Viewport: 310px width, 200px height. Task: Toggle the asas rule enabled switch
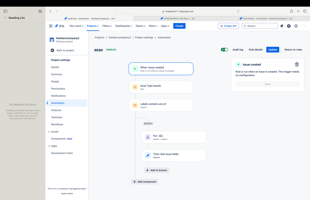pos(224,50)
